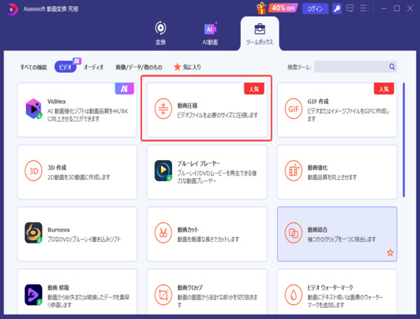The image size is (420, 319).
Task: Click the ビデオ ウォーターマーク droplet icon
Action: pos(293,295)
